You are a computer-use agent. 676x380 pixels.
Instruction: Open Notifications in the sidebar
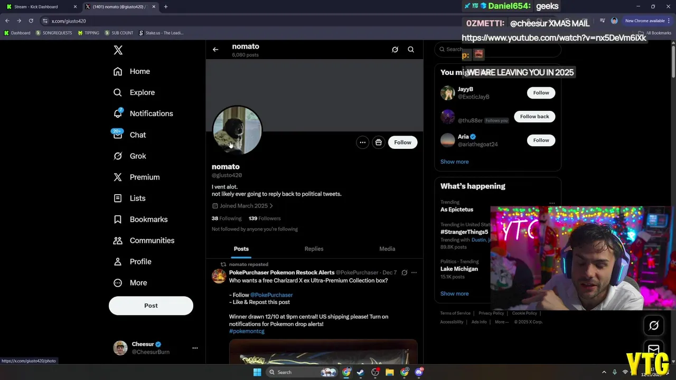(144, 113)
